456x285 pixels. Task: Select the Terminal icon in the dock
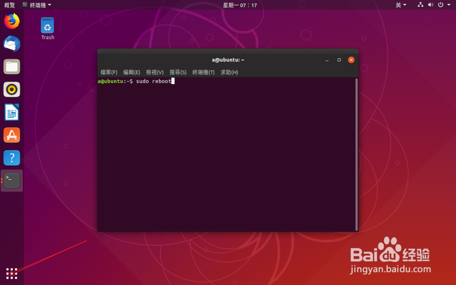click(x=12, y=181)
